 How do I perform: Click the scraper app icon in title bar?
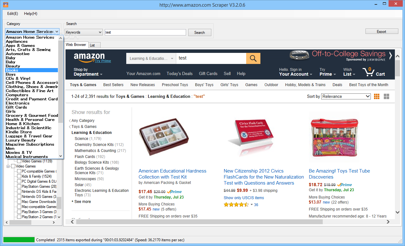coord(6,5)
